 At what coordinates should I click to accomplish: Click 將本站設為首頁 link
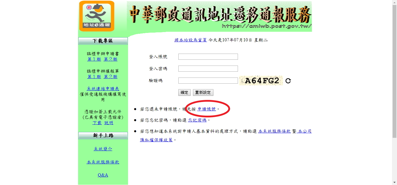coord(191,40)
